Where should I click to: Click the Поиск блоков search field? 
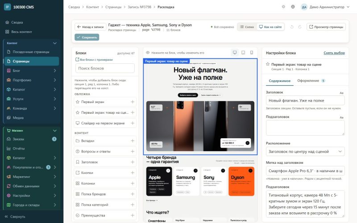(105, 68)
